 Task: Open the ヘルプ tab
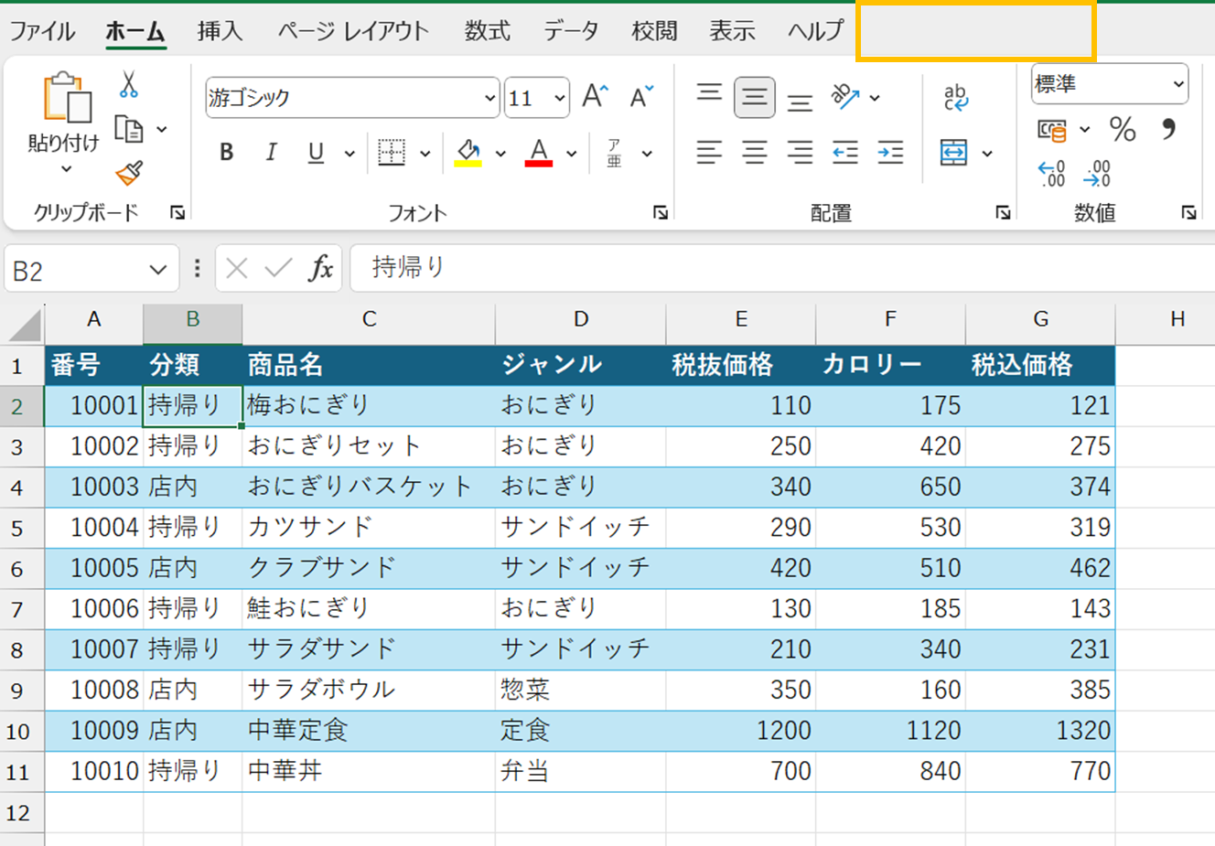[815, 31]
